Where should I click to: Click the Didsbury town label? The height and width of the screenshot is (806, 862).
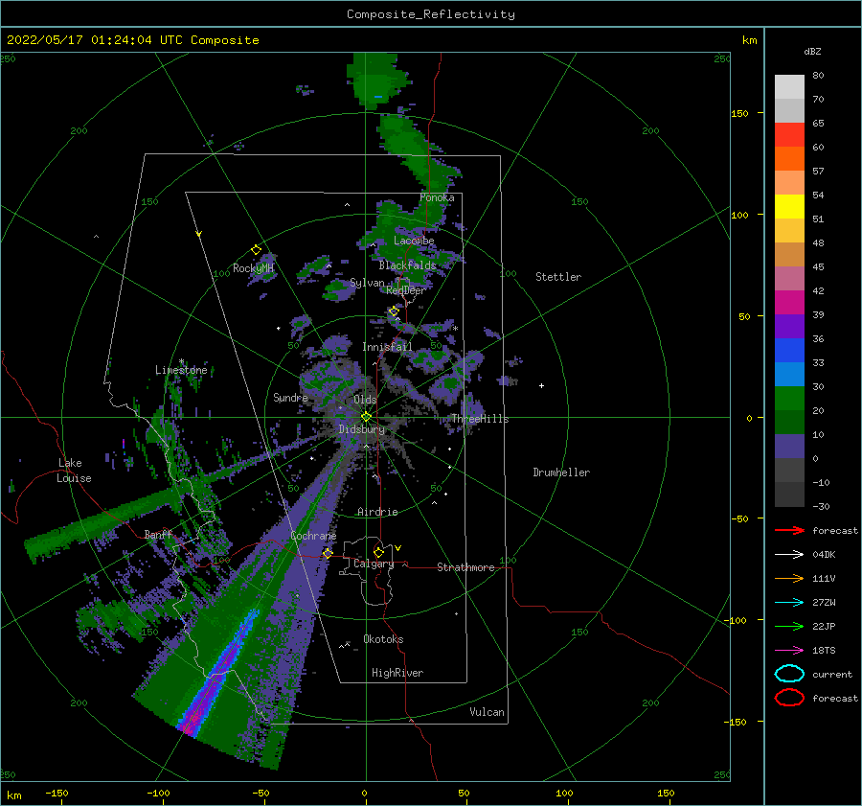click(362, 429)
